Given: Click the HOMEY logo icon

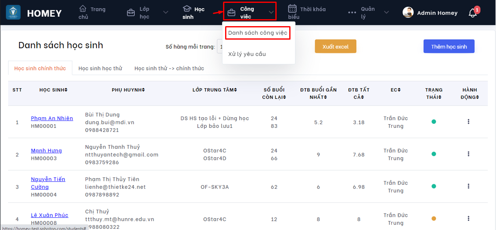Looking at the screenshot, I should click(x=13, y=12).
